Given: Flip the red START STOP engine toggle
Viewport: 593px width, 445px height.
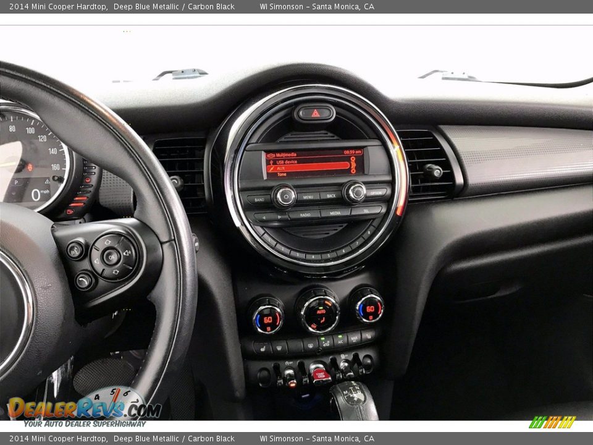Looking at the screenshot, I should pos(320,373).
